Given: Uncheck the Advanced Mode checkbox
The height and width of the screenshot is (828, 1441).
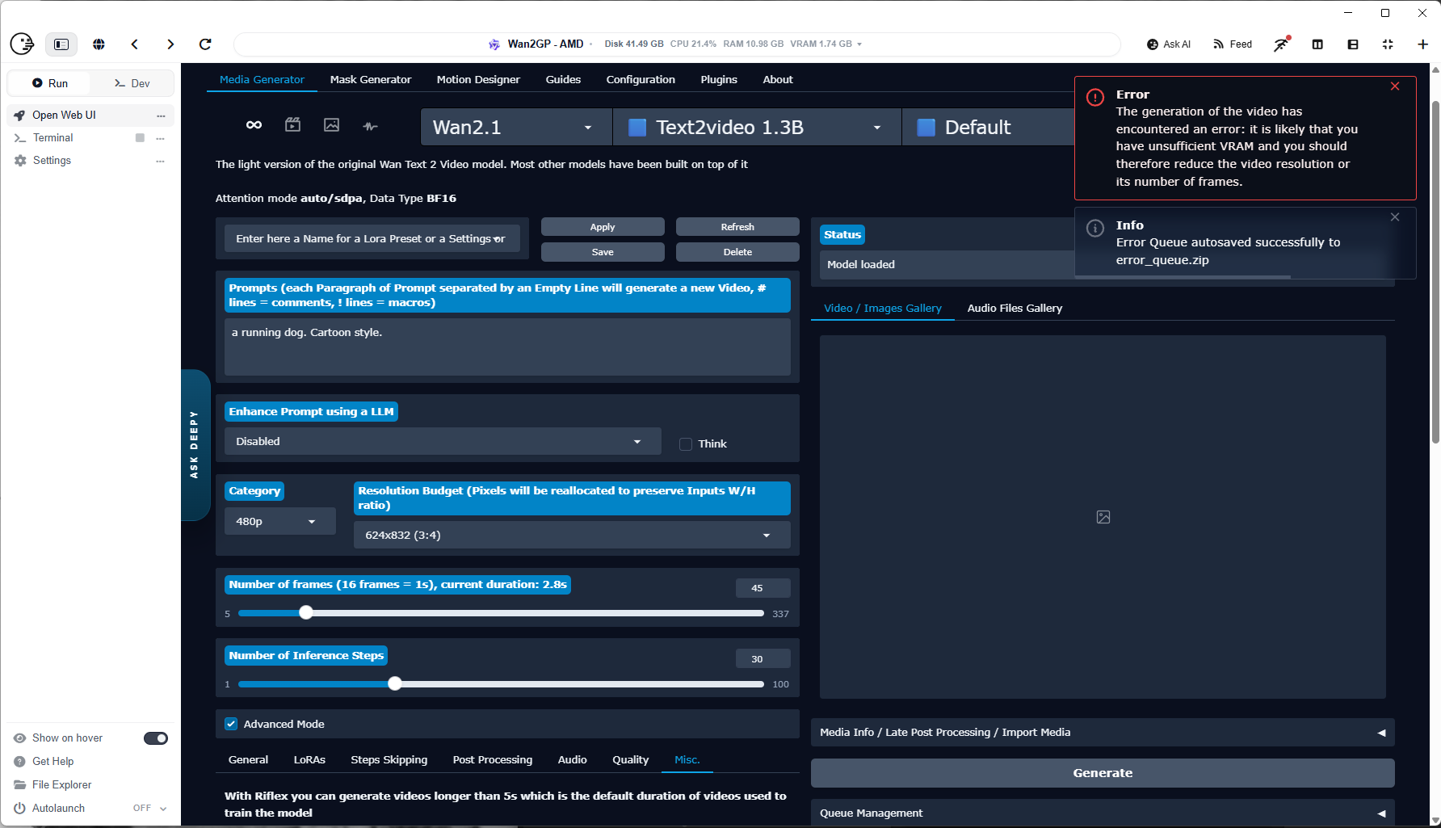Looking at the screenshot, I should click(x=231, y=724).
